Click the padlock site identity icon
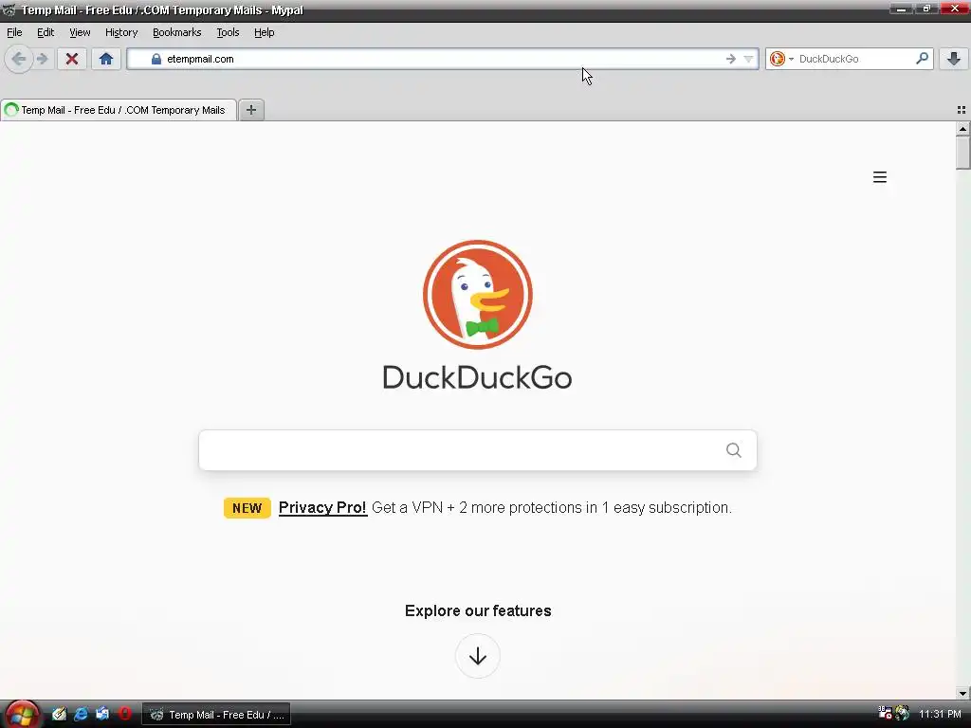This screenshot has height=728, width=971. tap(156, 59)
